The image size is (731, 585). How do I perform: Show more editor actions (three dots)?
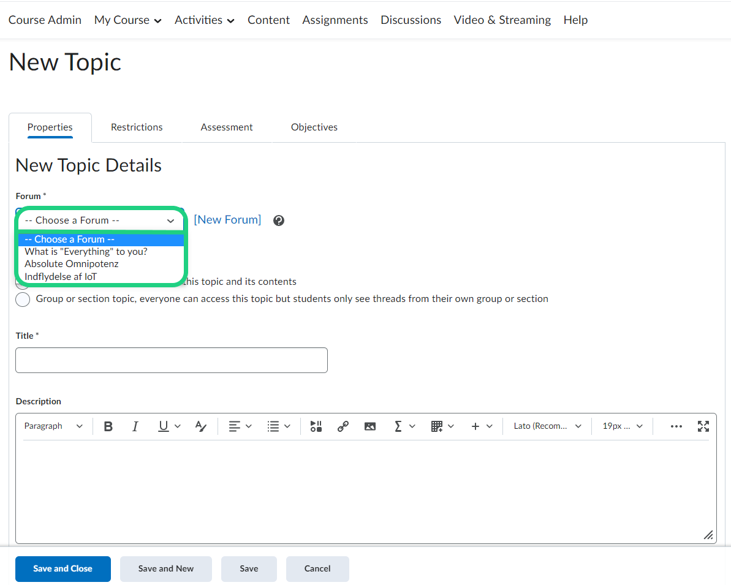coord(676,426)
